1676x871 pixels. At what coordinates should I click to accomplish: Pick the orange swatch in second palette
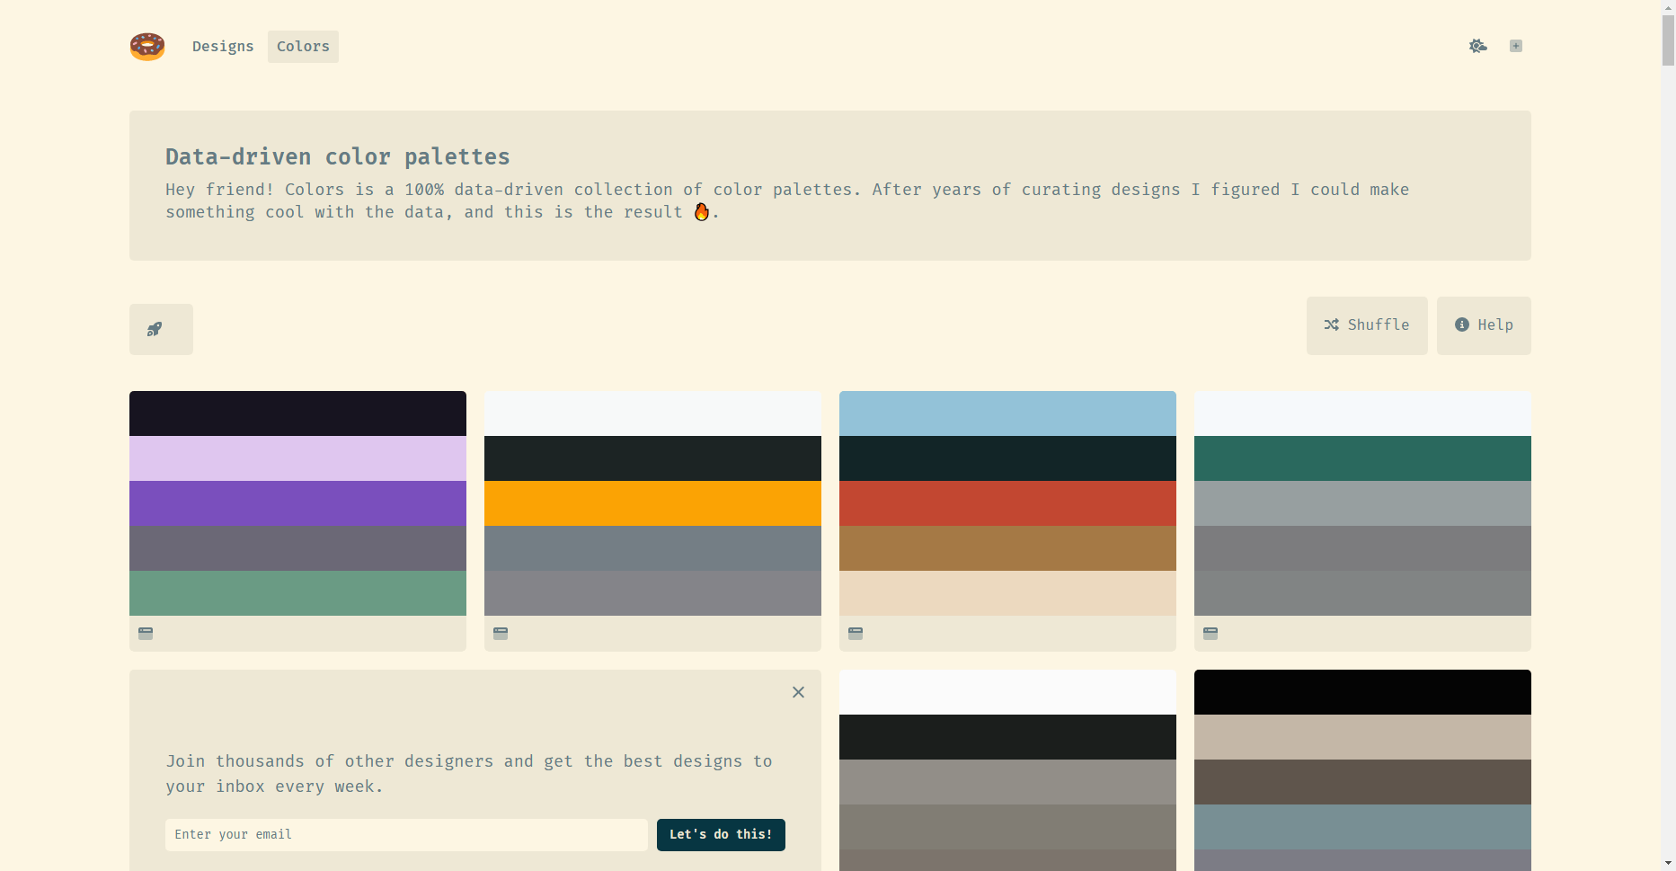tap(652, 503)
